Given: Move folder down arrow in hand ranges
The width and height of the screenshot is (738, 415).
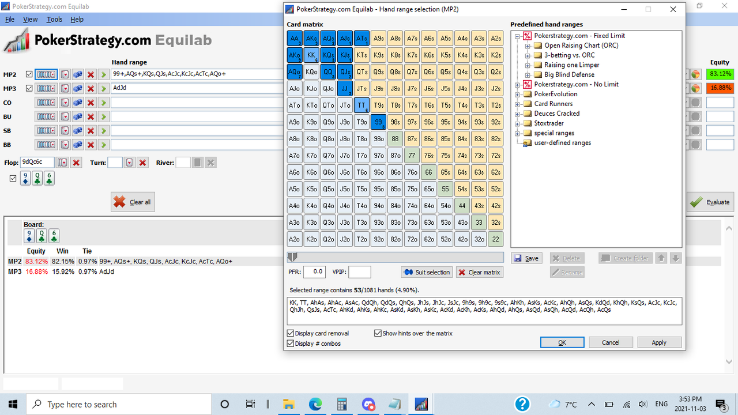Looking at the screenshot, I should click(676, 258).
